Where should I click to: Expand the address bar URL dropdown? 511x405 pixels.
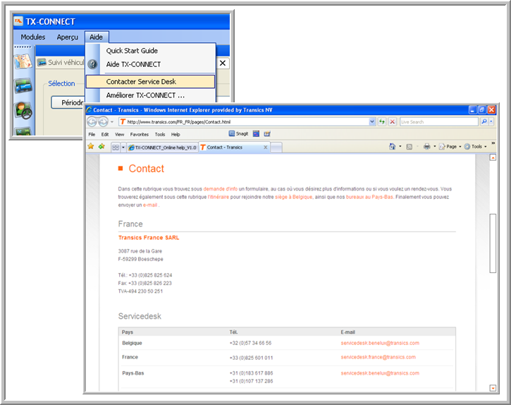372,121
